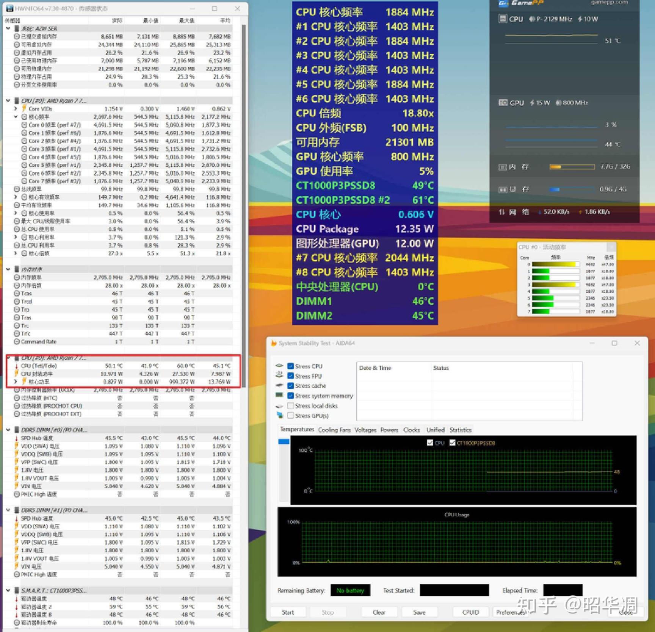Click the sensor icon beside Command Rate
The height and width of the screenshot is (632, 655).
(x=17, y=341)
